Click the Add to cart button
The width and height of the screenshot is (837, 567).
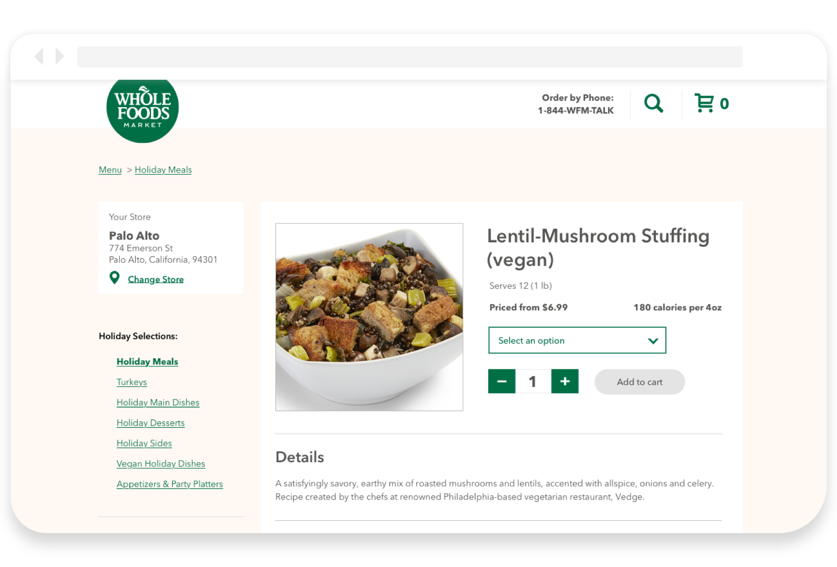coord(639,382)
